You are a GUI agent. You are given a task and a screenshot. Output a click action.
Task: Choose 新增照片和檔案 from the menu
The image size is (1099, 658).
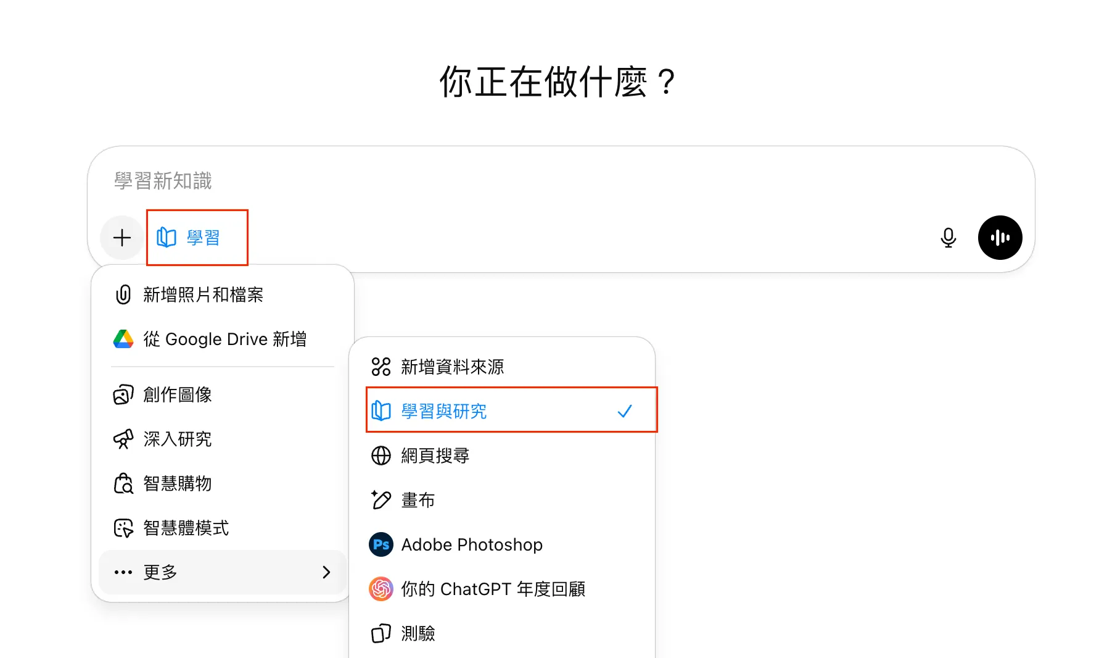click(x=203, y=294)
